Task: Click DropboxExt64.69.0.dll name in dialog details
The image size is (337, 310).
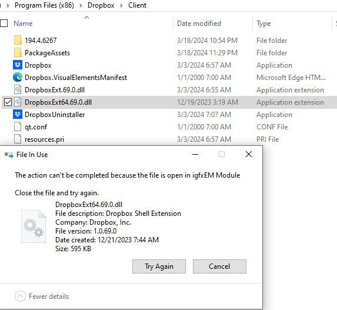Action: pyautogui.click(x=89, y=205)
